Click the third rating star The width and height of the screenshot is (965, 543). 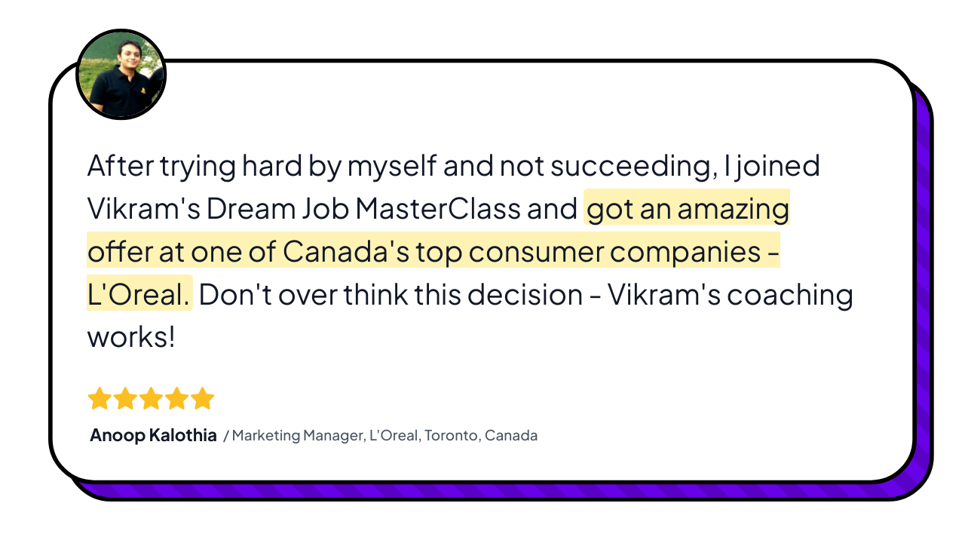pos(151,399)
